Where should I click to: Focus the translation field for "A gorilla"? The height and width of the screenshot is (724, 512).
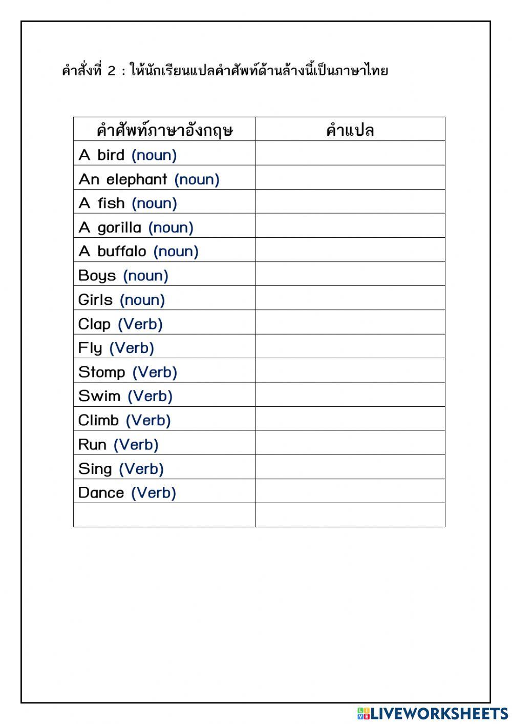(350, 226)
